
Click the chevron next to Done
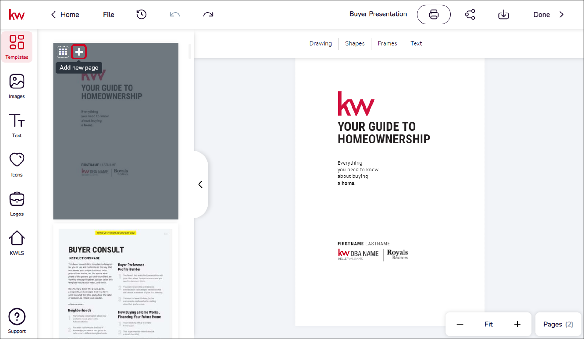561,14
